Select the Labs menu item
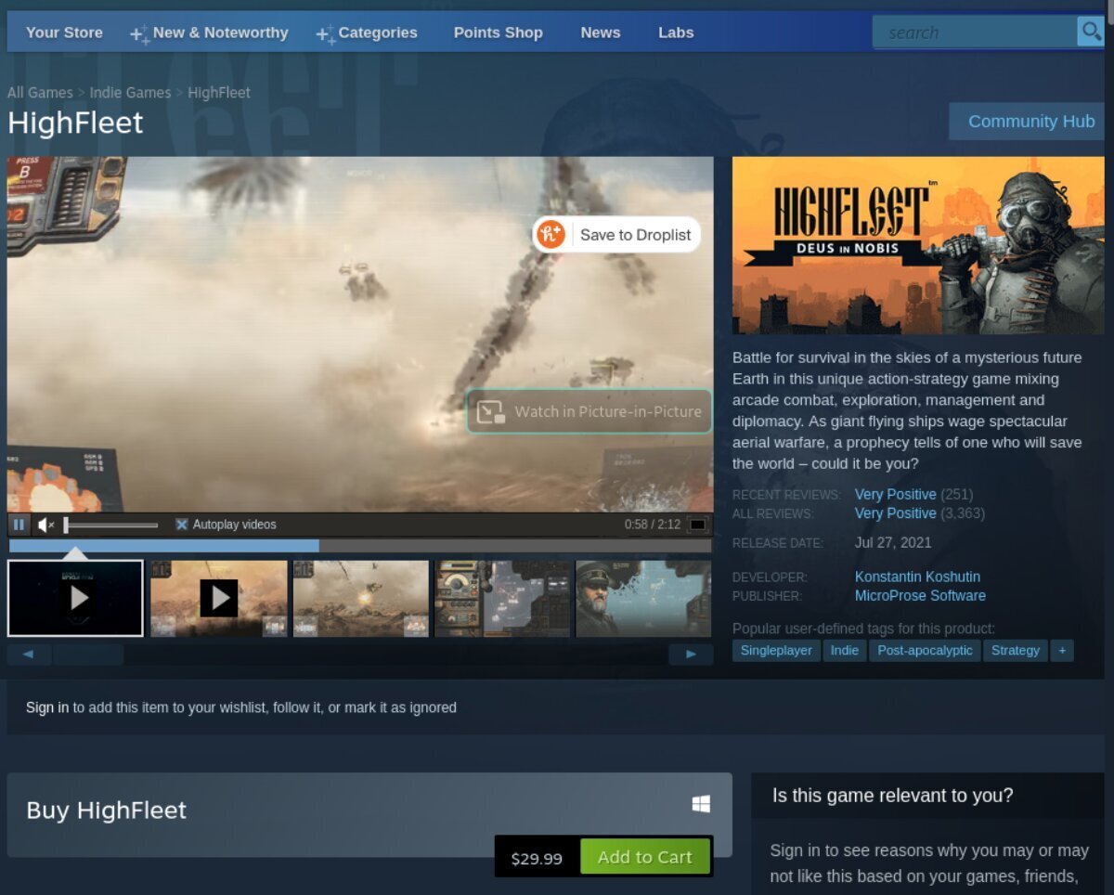 pos(675,32)
